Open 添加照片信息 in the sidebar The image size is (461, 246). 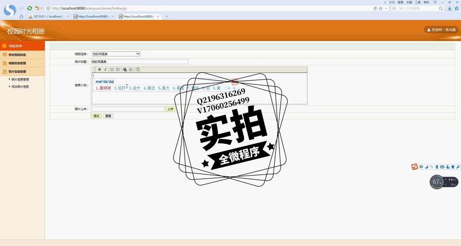20,87
